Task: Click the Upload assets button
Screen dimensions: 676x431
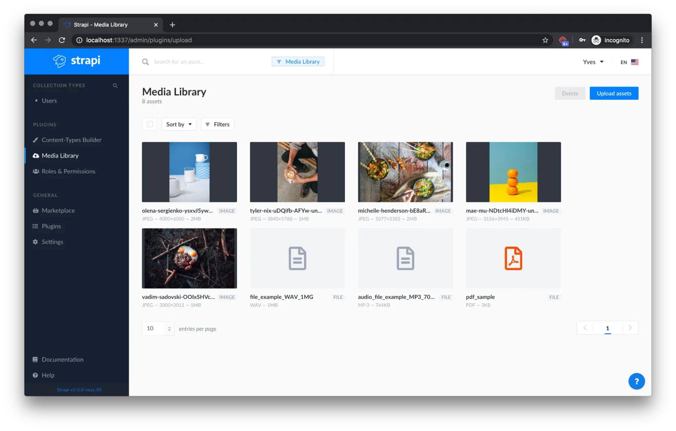Action: coord(614,93)
